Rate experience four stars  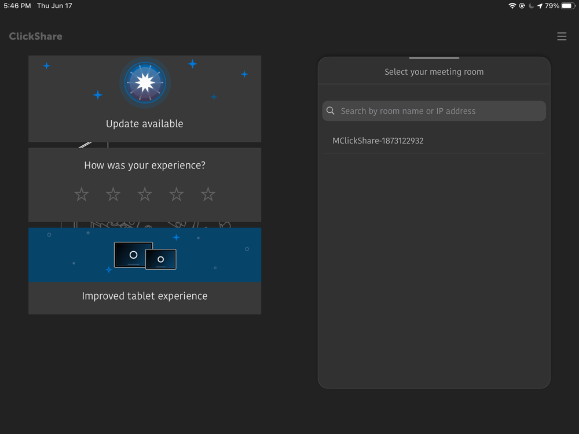coord(177,194)
